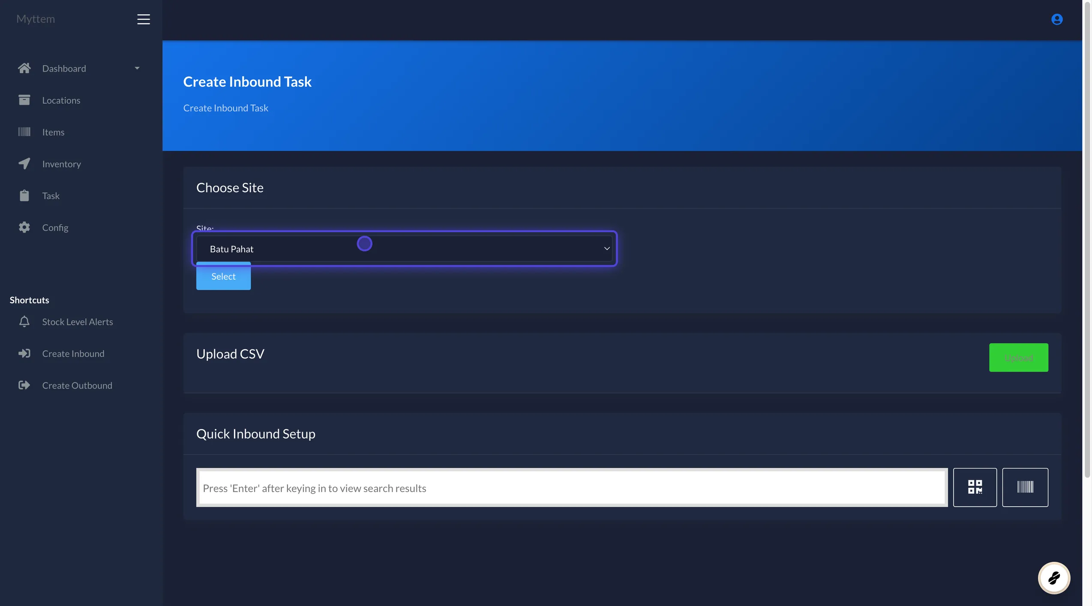This screenshot has width=1092, height=606.
Task: Select the Dashboard home icon
Action: (x=24, y=68)
